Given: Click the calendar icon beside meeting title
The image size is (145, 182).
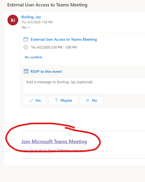Looking at the screenshot, I should (26, 39).
